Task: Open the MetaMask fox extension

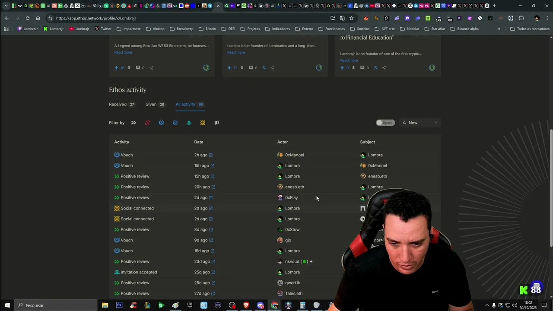Action: coord(366,18)
